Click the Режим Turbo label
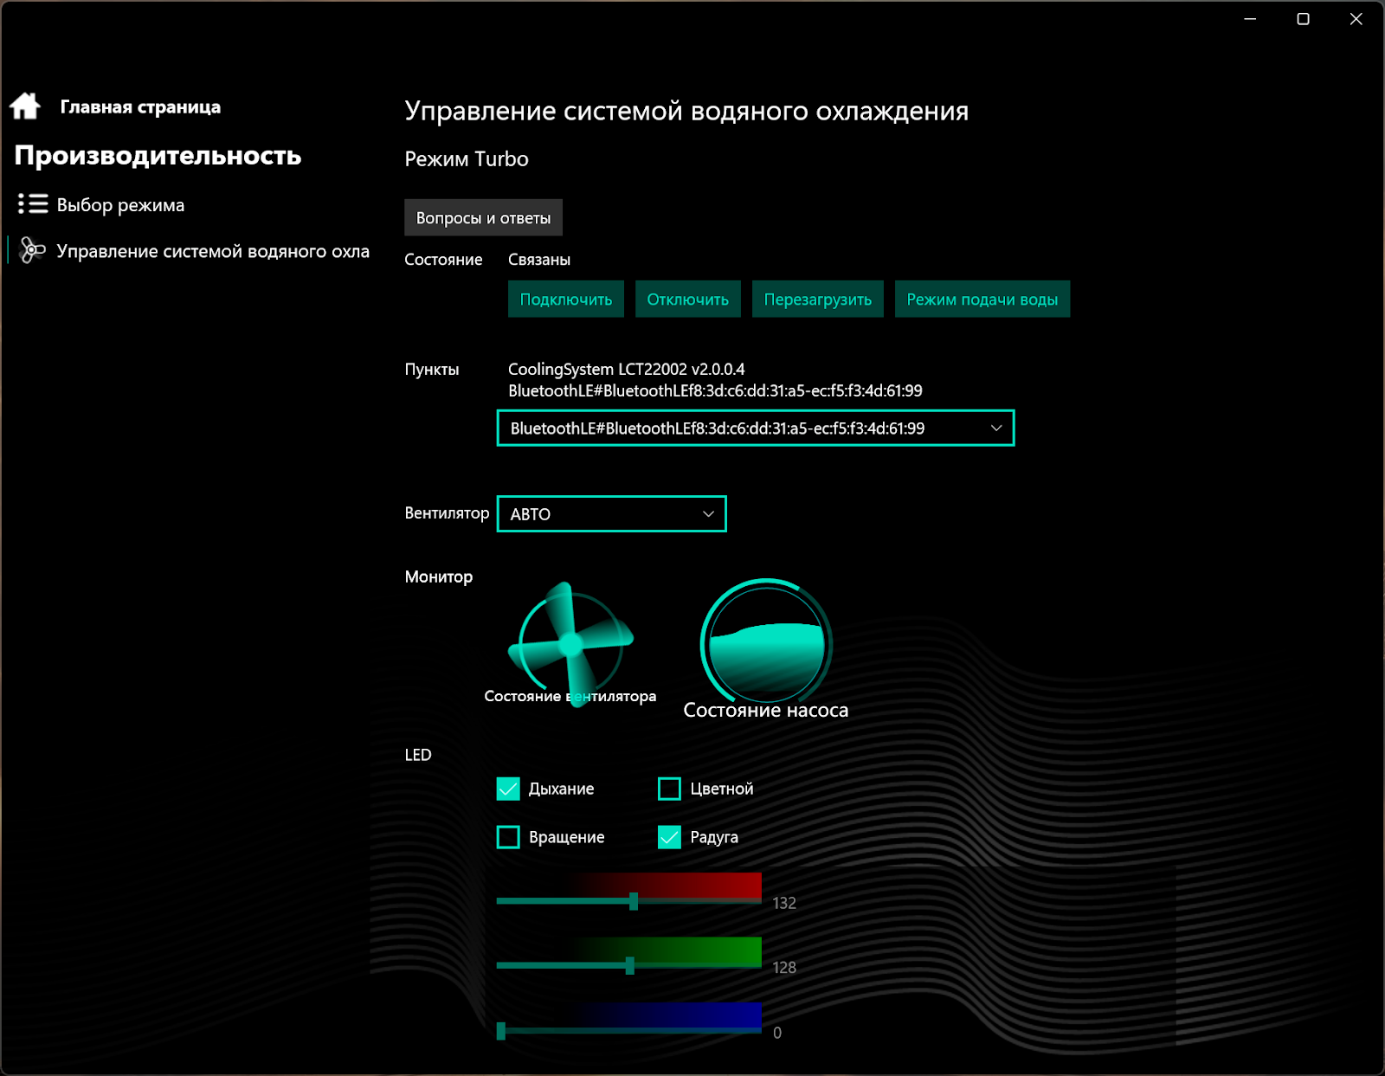1385x1076 pixels. pyautogui.click(x=467, y=159)
